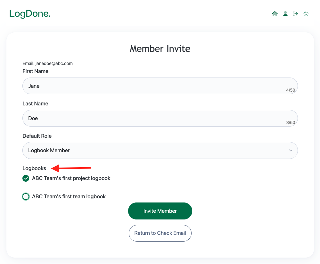Open the Default Role dropdown
The height and width of the screenshot is (264, 320).
(160, 150)
